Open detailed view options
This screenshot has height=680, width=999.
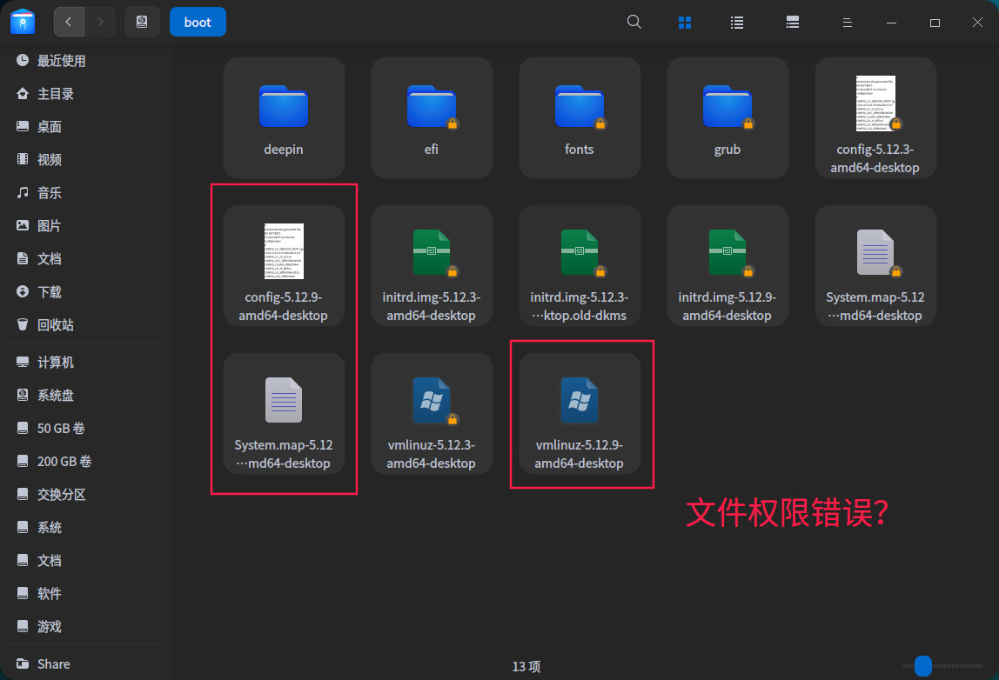793,23
